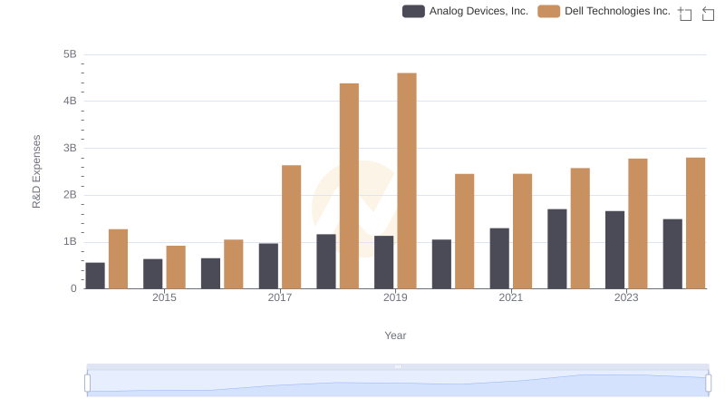
Task: Click the 2015 x-axis label
Action: [x=164, y=297]
